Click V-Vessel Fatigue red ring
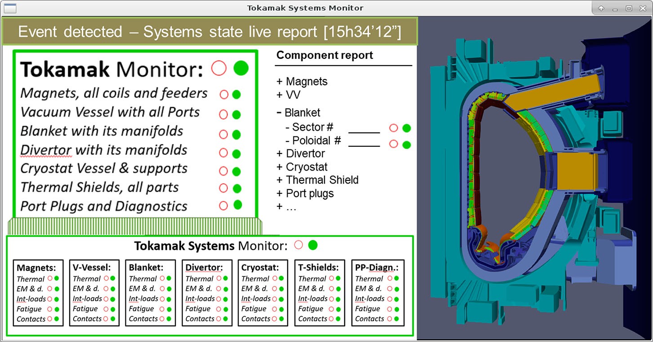653x342 pixels. tap(106, 309)
